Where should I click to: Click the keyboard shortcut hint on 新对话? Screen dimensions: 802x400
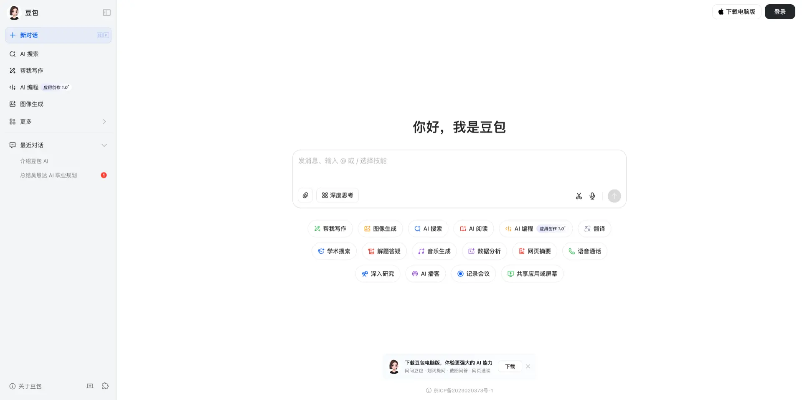pyautogui.click(x=103, y=35)
